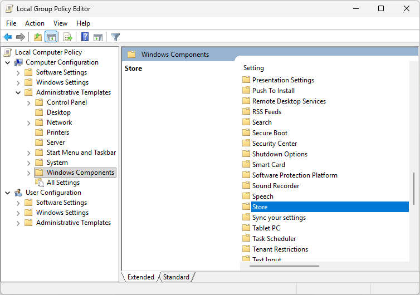Viewport: 420px width, 295px height.
Task: Click the folder icon beside Push To Install
Action: pyautogui.click(x=246, y=90)
